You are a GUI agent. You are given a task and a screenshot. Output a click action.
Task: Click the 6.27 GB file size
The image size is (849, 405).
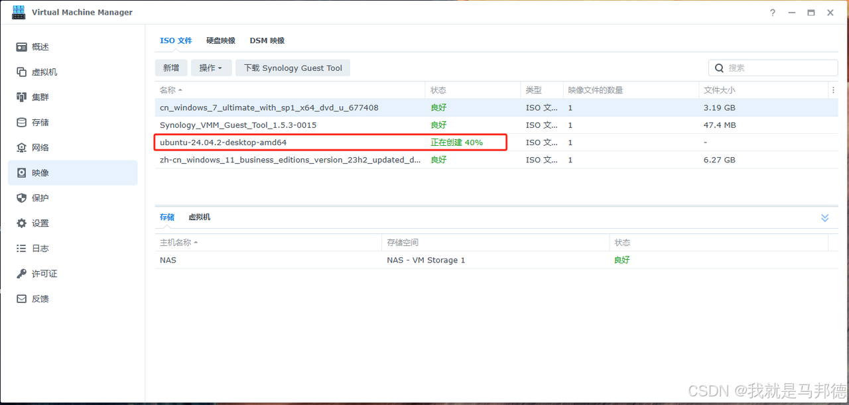(x=720, y=160)
